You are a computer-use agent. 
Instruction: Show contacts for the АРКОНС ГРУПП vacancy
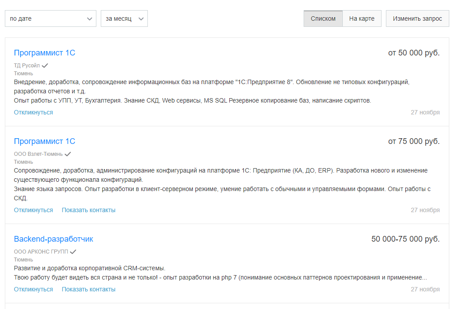click(88, 290)
